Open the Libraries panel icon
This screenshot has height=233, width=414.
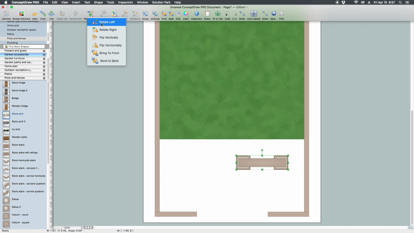6,14
